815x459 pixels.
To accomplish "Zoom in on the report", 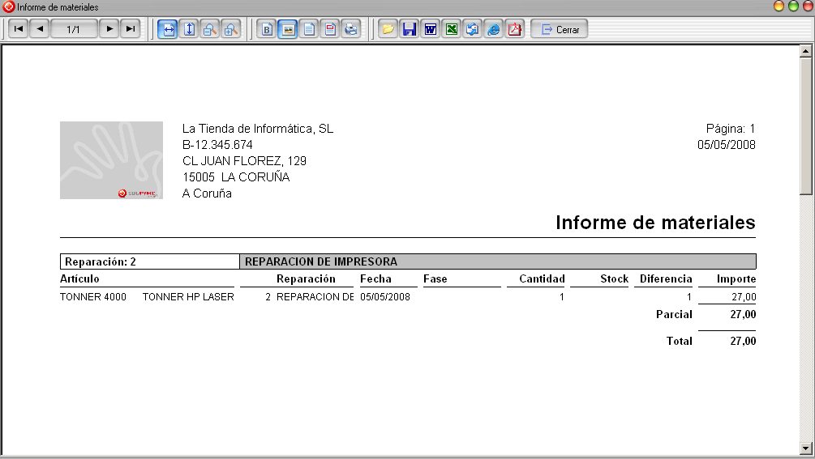I will (x=231, y=29).
